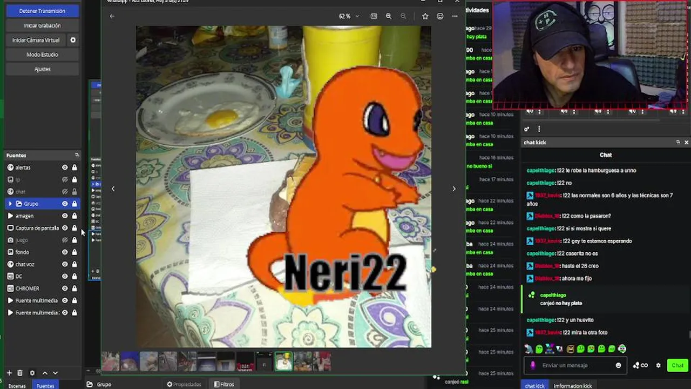This screenshot has width=691, height=389.
Task: Enable Modo Estudio
Action: point(42,55)
